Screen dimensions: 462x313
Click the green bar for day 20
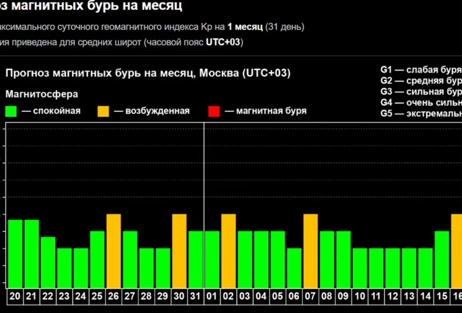(x=15, y=253)
